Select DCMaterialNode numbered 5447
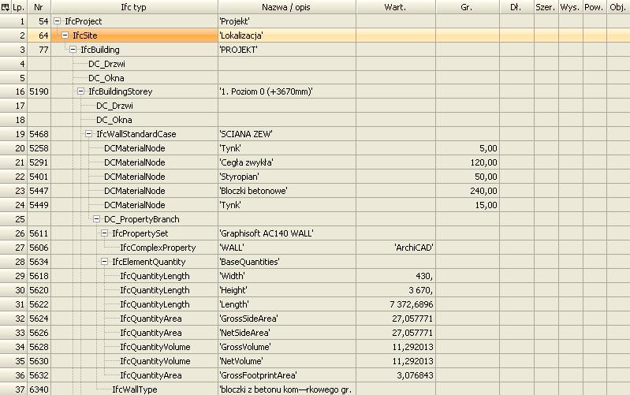 [x=135, y=191]
